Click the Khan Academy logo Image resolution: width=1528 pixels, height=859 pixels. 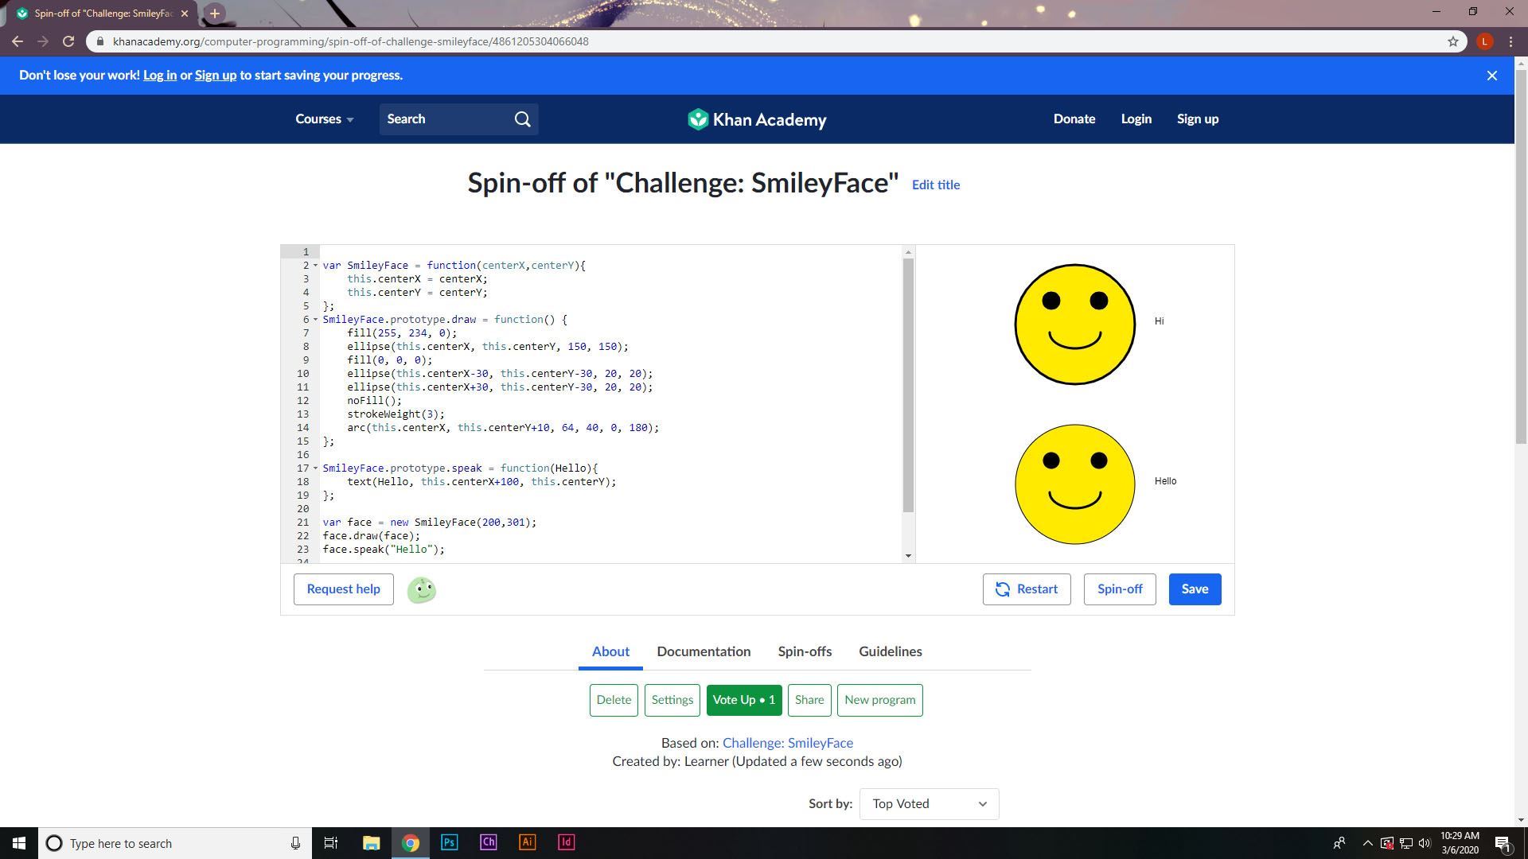tap(757, 119)
